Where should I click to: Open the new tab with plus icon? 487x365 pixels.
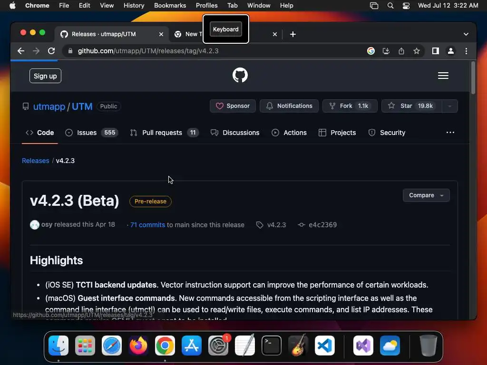pyautogui.click(x=293, y=34)
